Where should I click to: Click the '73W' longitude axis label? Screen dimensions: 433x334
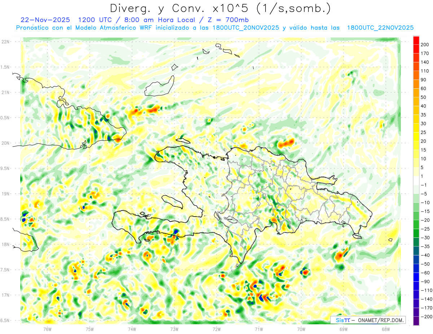click(x=174, y=329)
